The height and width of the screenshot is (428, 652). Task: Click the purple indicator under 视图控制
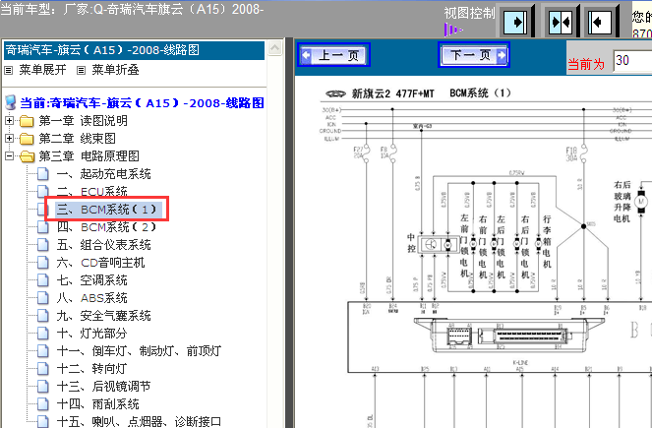[x=452, y=30]
